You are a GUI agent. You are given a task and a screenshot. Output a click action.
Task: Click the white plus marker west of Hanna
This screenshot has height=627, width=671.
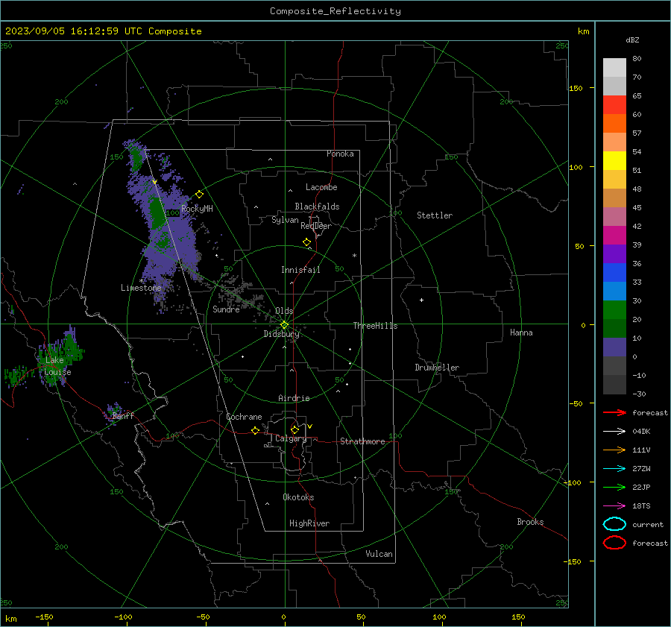click(421, 300)
